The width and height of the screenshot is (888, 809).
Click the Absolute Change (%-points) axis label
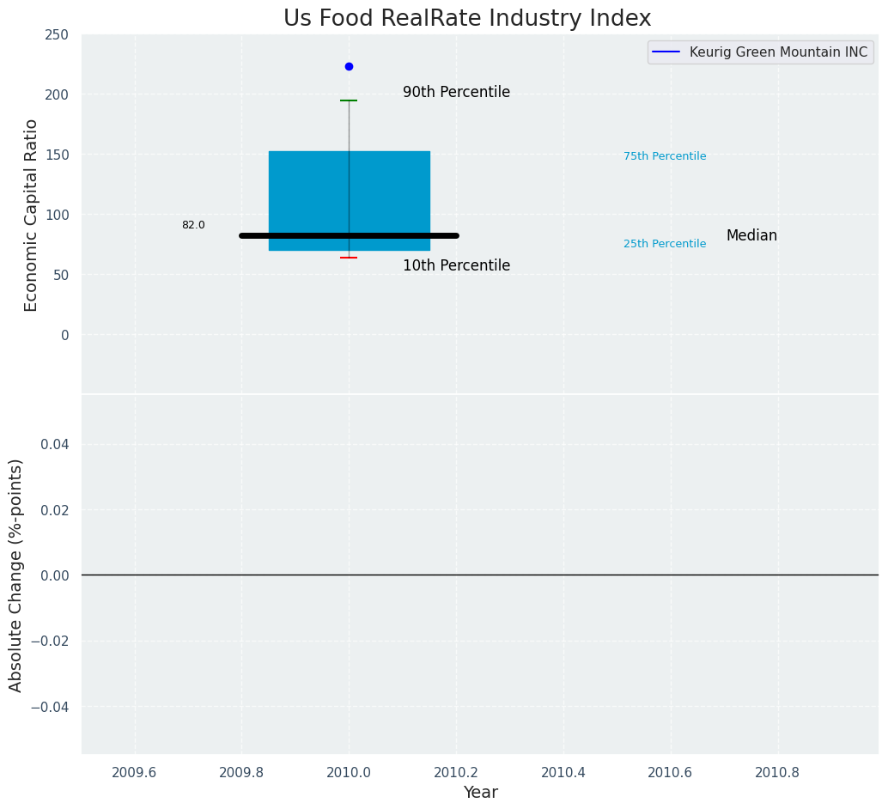pyautogui.click(x=16, y=575)
